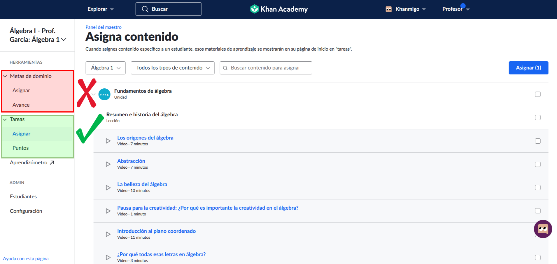The height and width of the screenshot is (264, 557).
Task: Click the Fundamentos de álgebra unit icon
Action: pyautogui.click(x=104, y=94)
